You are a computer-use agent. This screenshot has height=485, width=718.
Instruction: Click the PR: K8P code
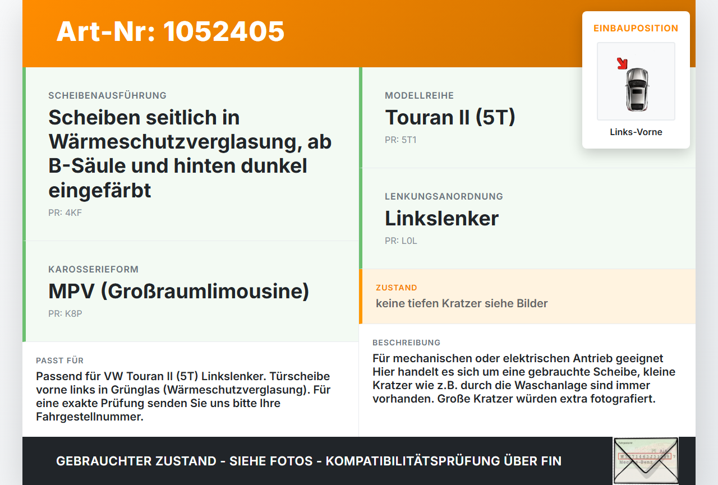65,313
